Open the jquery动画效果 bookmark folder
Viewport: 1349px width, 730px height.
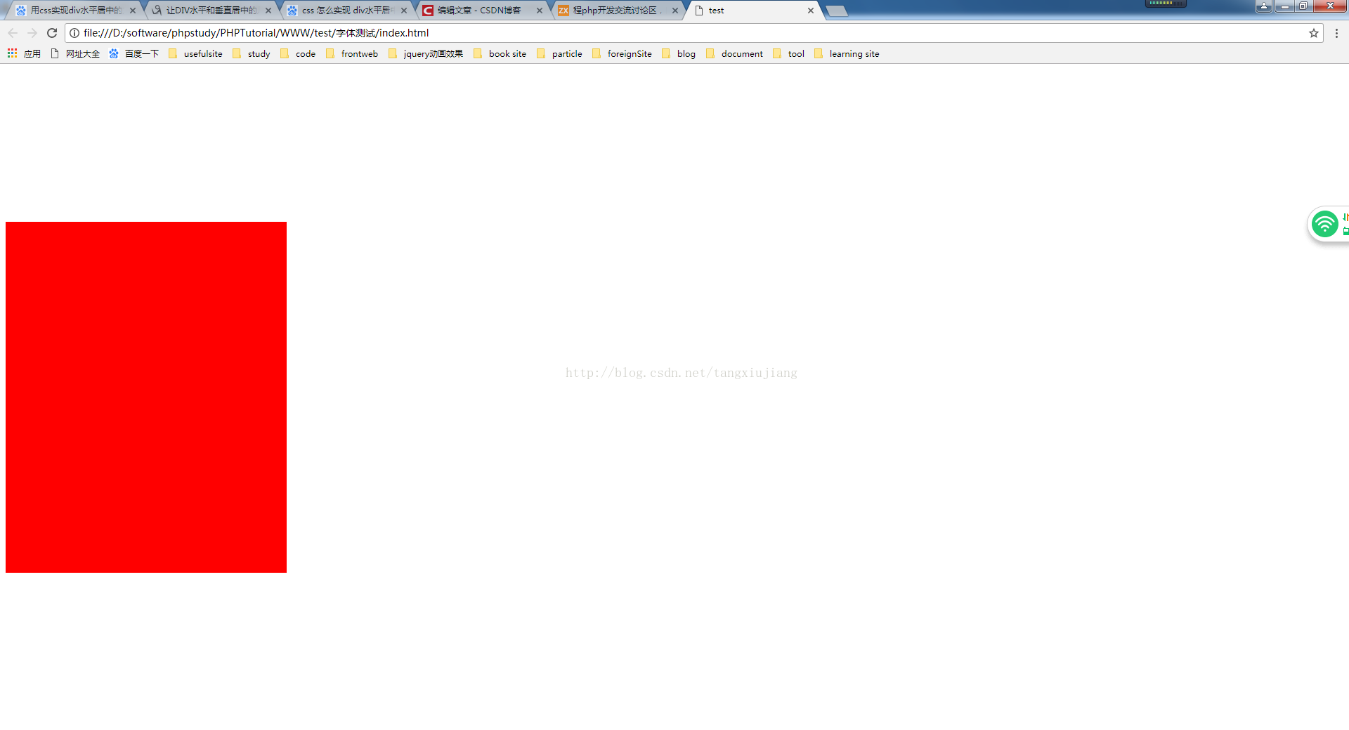tap(426, 53)
